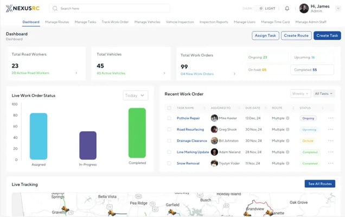Open three-dot menu for Pothole Repair row
The image size is (345, 217).
(331, 118)
